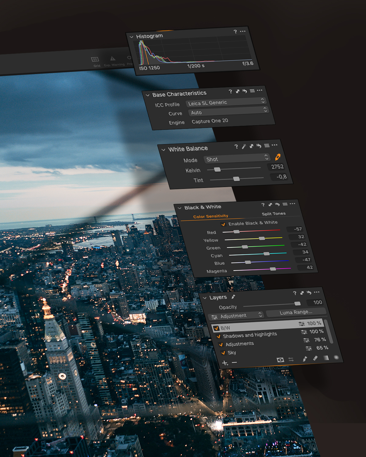366x457 pixels.
Task: Click the auto-adjust wand in White Balance
Action: (244, 146)
